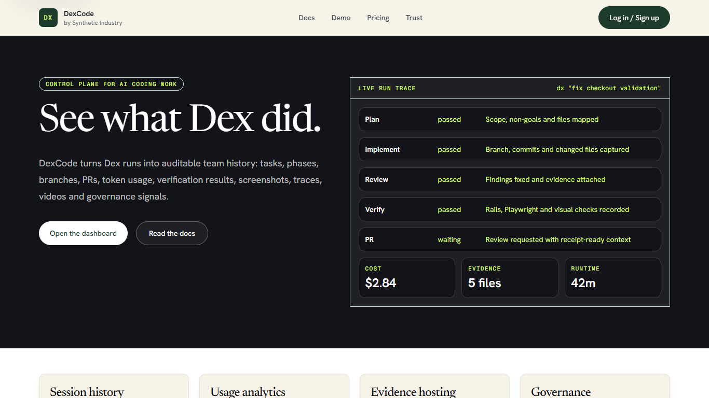Open the Session history card
Image resolution: width=709 pixels, height=398 pixels.
pos(114,386)
